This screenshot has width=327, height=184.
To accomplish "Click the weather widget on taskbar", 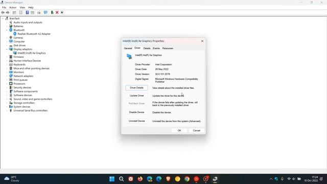I will (12, 179).
